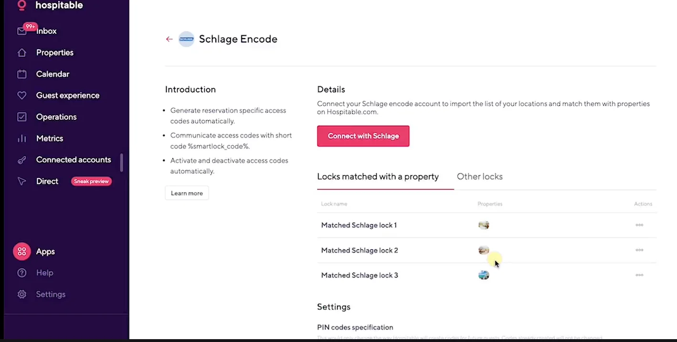Click the Connected accounts link icon
The height and width of the screenshot is (342, 677).
tap(22, 160)
